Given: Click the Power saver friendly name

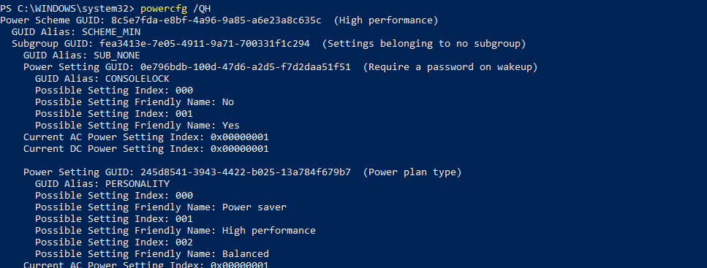Looking at the screenshot, I should tap(254, 207).
